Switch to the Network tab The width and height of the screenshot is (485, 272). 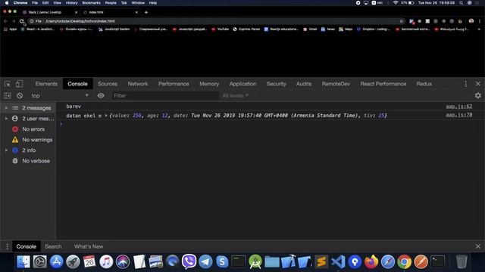tap(138, 84)
